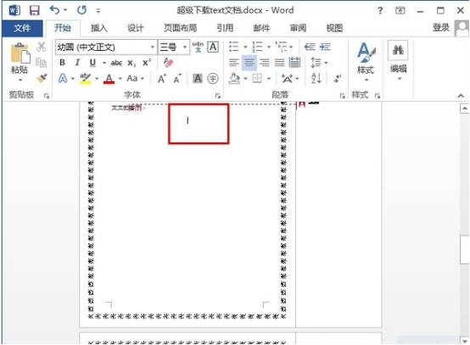
Task: Decrease paragraph indent
Action: tap(310, 47)
